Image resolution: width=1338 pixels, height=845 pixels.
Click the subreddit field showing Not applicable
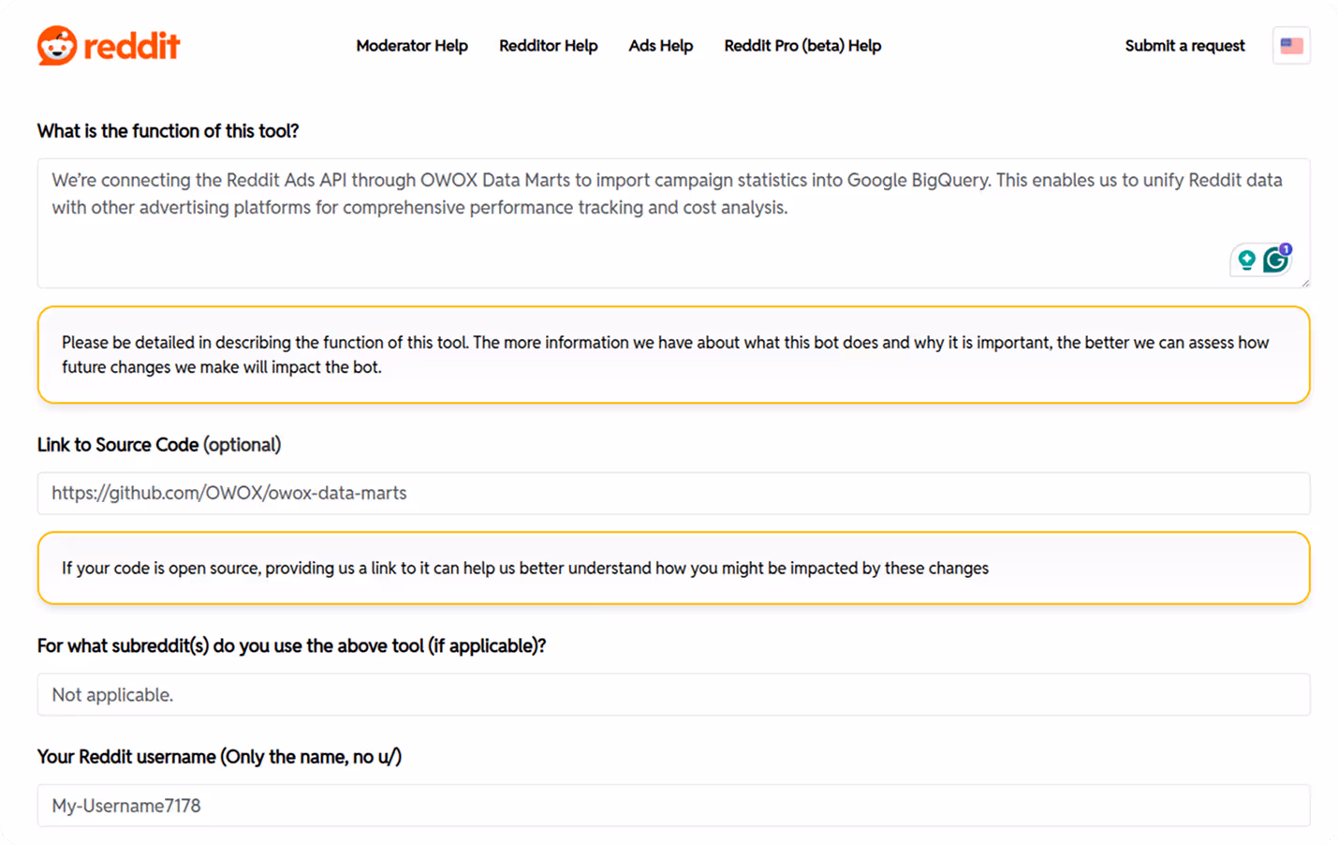(655, 694)
